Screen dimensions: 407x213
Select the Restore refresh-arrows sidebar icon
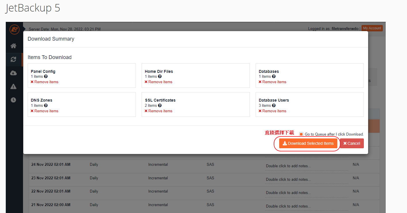coord(14,60)
